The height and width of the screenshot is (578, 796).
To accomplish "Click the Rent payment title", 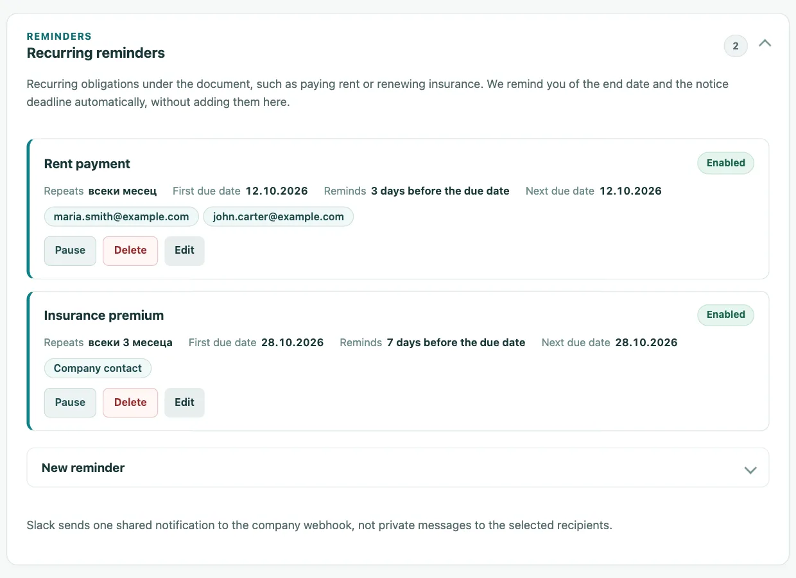I will pyautogui.click(x=87, y=164).
